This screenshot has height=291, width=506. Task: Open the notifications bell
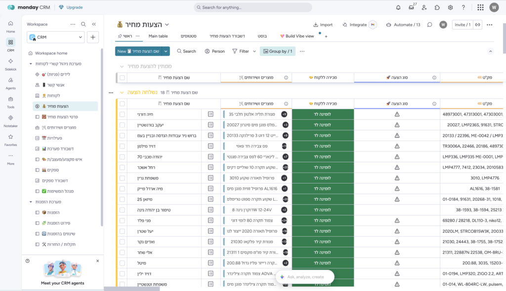398,7
